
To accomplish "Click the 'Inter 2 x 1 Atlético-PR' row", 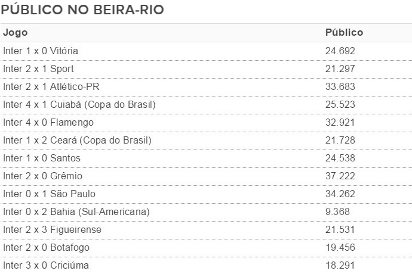I will click(x=206, y=87).
